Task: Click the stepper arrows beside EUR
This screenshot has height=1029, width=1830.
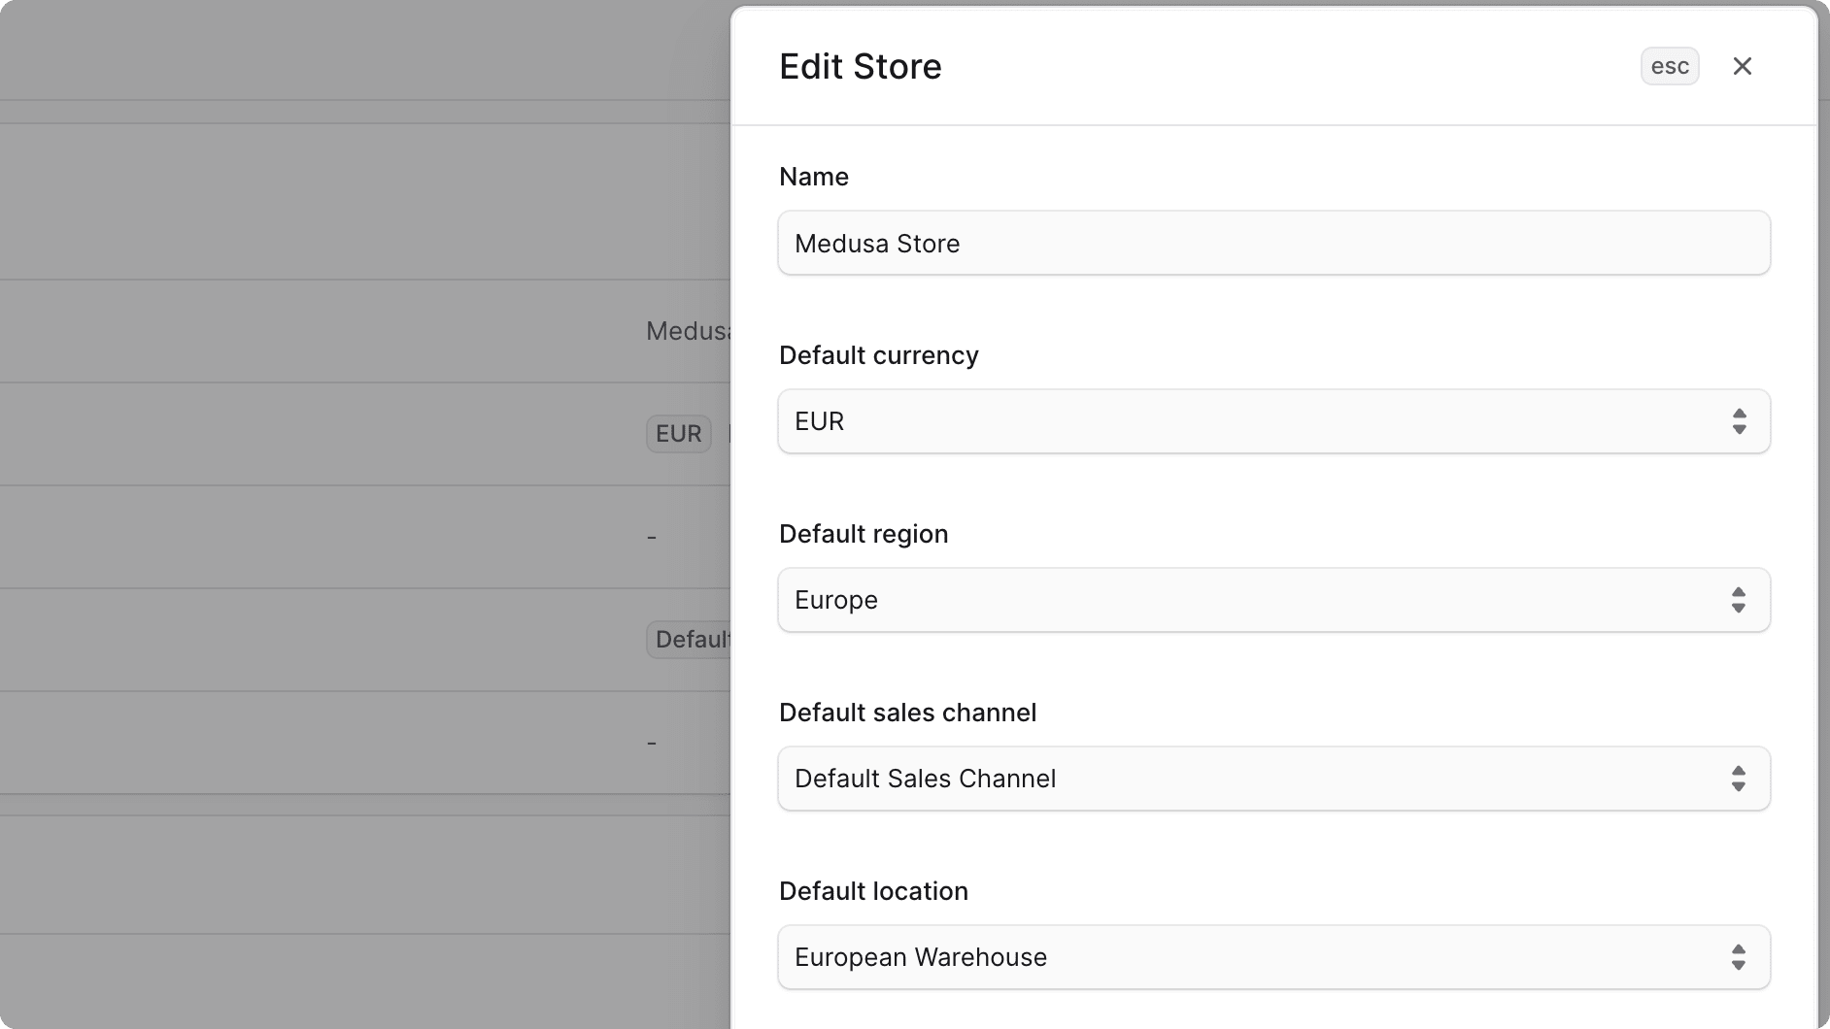Action: (x=1739, y=421)
